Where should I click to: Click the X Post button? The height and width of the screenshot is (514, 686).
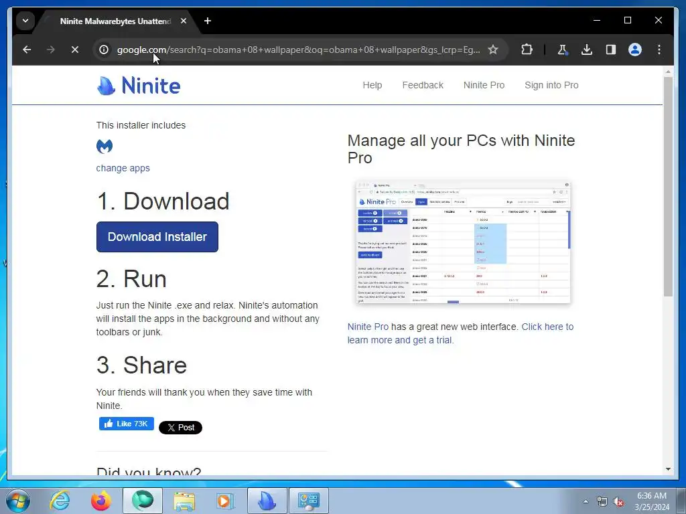(x=180, y=428)
